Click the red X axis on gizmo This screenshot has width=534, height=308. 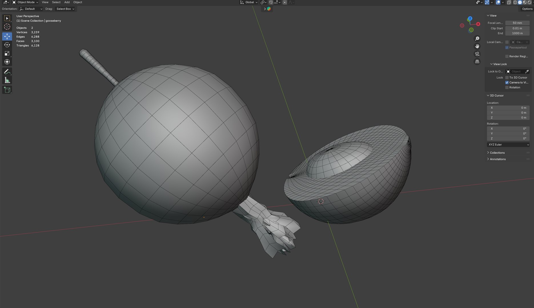(x=478, y=24)
